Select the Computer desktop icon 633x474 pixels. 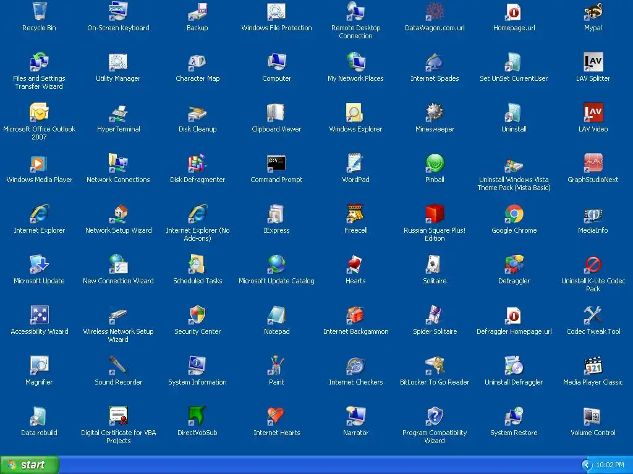(x=276, y=62)
